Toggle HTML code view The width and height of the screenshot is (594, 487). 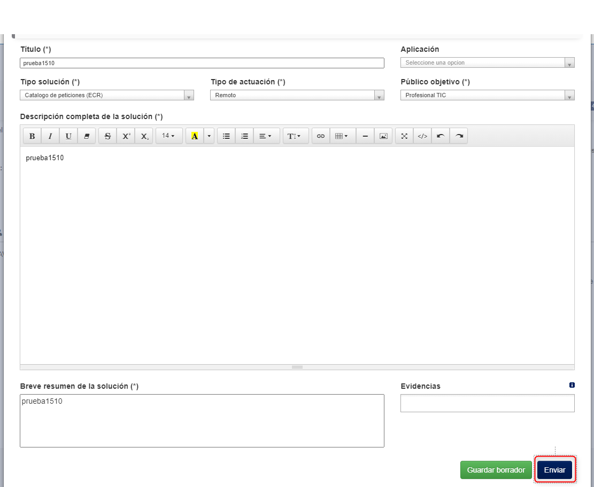tap(422, 136)
